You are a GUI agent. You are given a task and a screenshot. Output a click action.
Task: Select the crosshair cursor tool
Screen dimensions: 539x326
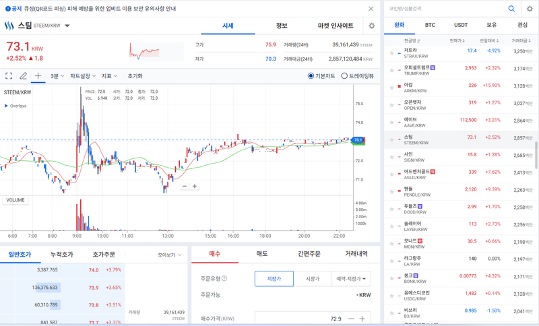tap(38, 75)
